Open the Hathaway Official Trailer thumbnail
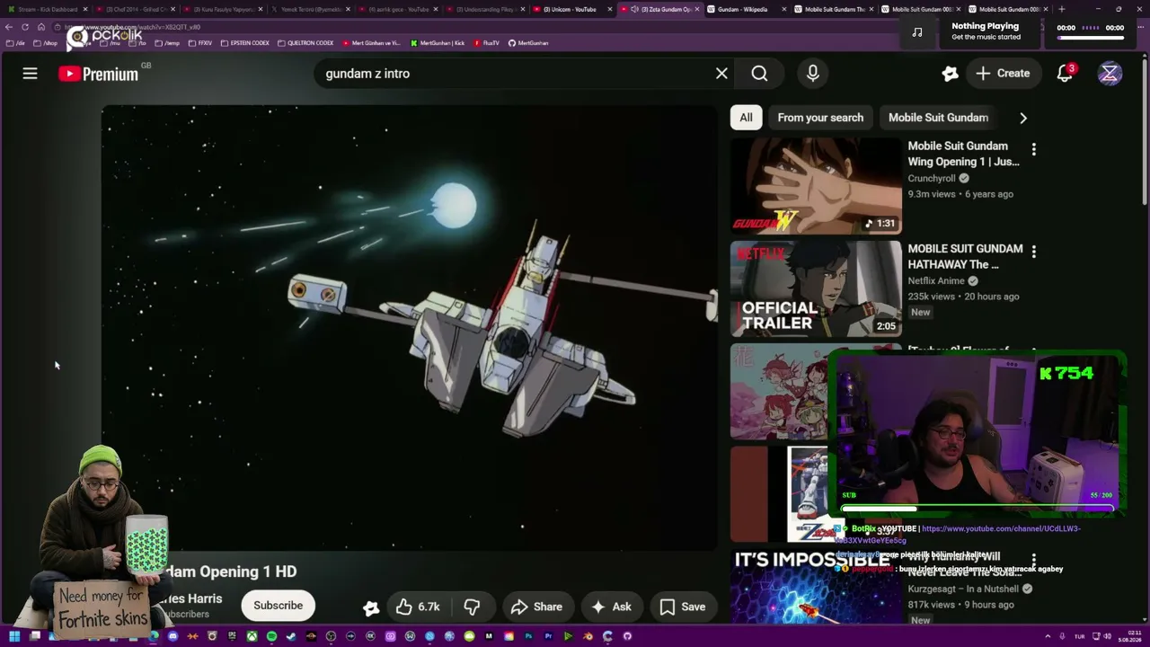The height and width of the screenshot is (647, 1150). point(816,288)
